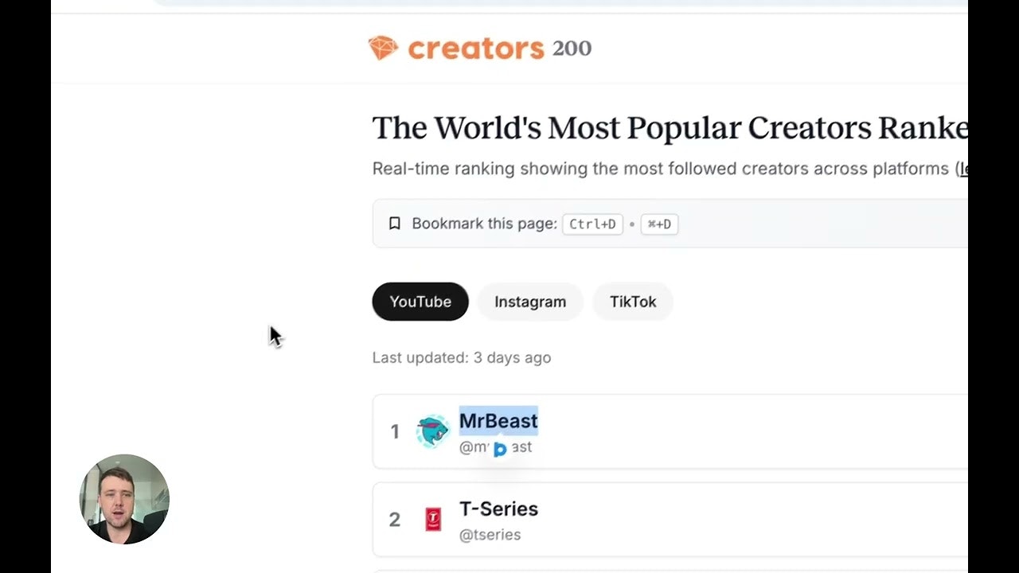Click the World's Most Popular Creators heading

669,128
